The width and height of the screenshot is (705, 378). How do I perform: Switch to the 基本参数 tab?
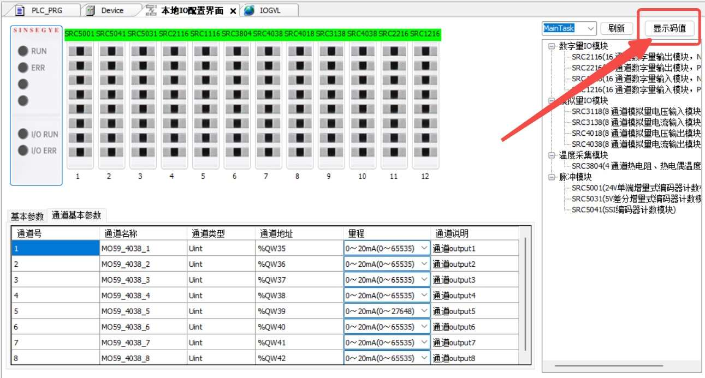[27, 216]
